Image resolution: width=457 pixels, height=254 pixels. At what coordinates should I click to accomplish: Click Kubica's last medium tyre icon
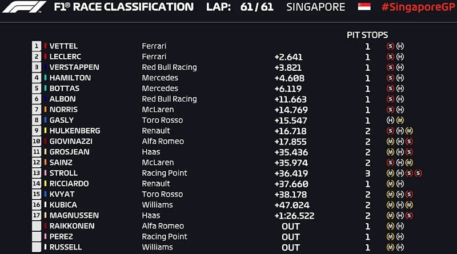click(x=409, y=205)
